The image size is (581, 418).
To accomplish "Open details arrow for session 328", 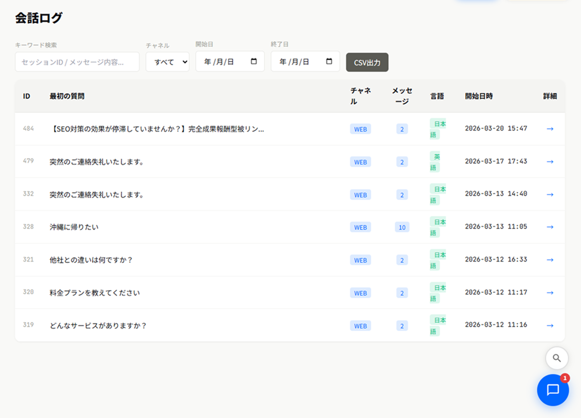I will tap(550, 227).
